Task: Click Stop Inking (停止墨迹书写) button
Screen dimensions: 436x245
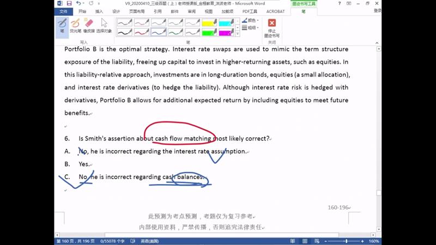Action: tap(271, 28)
